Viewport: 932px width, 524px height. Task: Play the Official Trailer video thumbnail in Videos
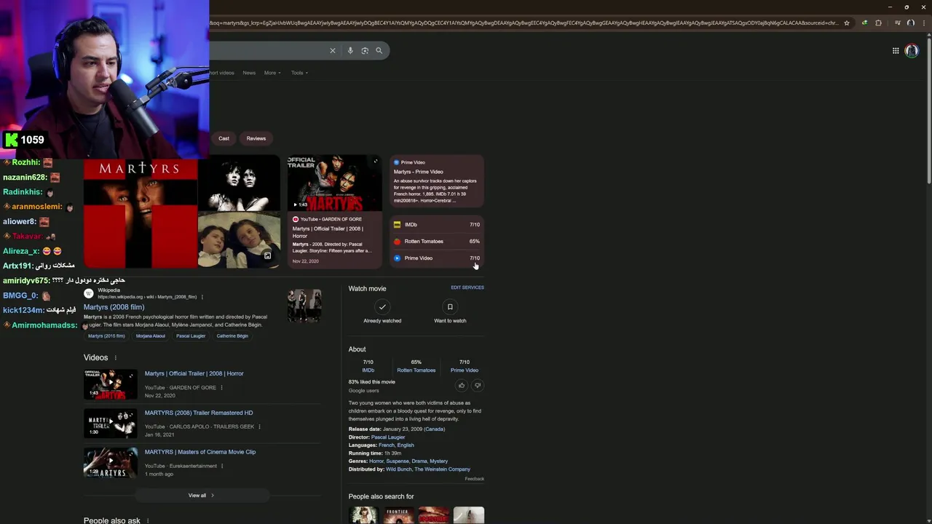click(111, 384)
